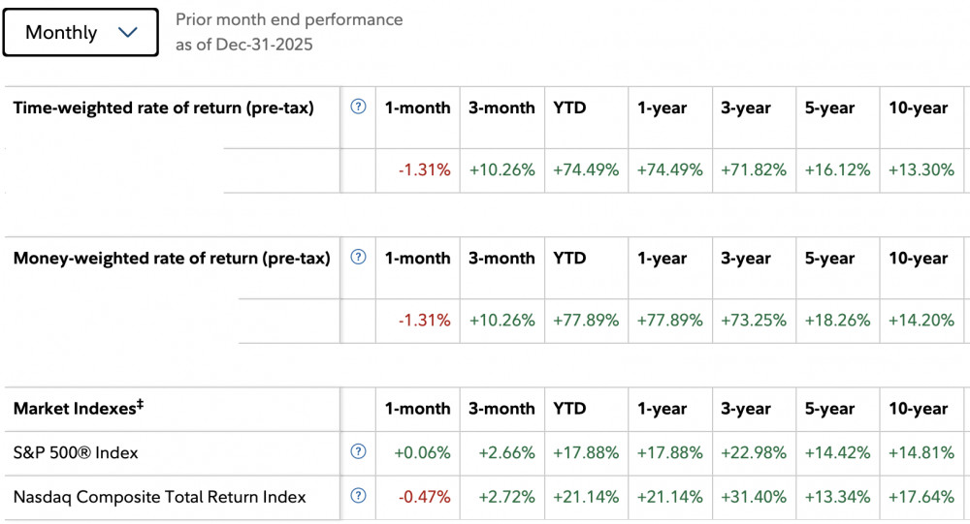Click the Nasdaq 3-year return +31.40%
This screenshot has width=970, height=524.
[754, 497]
